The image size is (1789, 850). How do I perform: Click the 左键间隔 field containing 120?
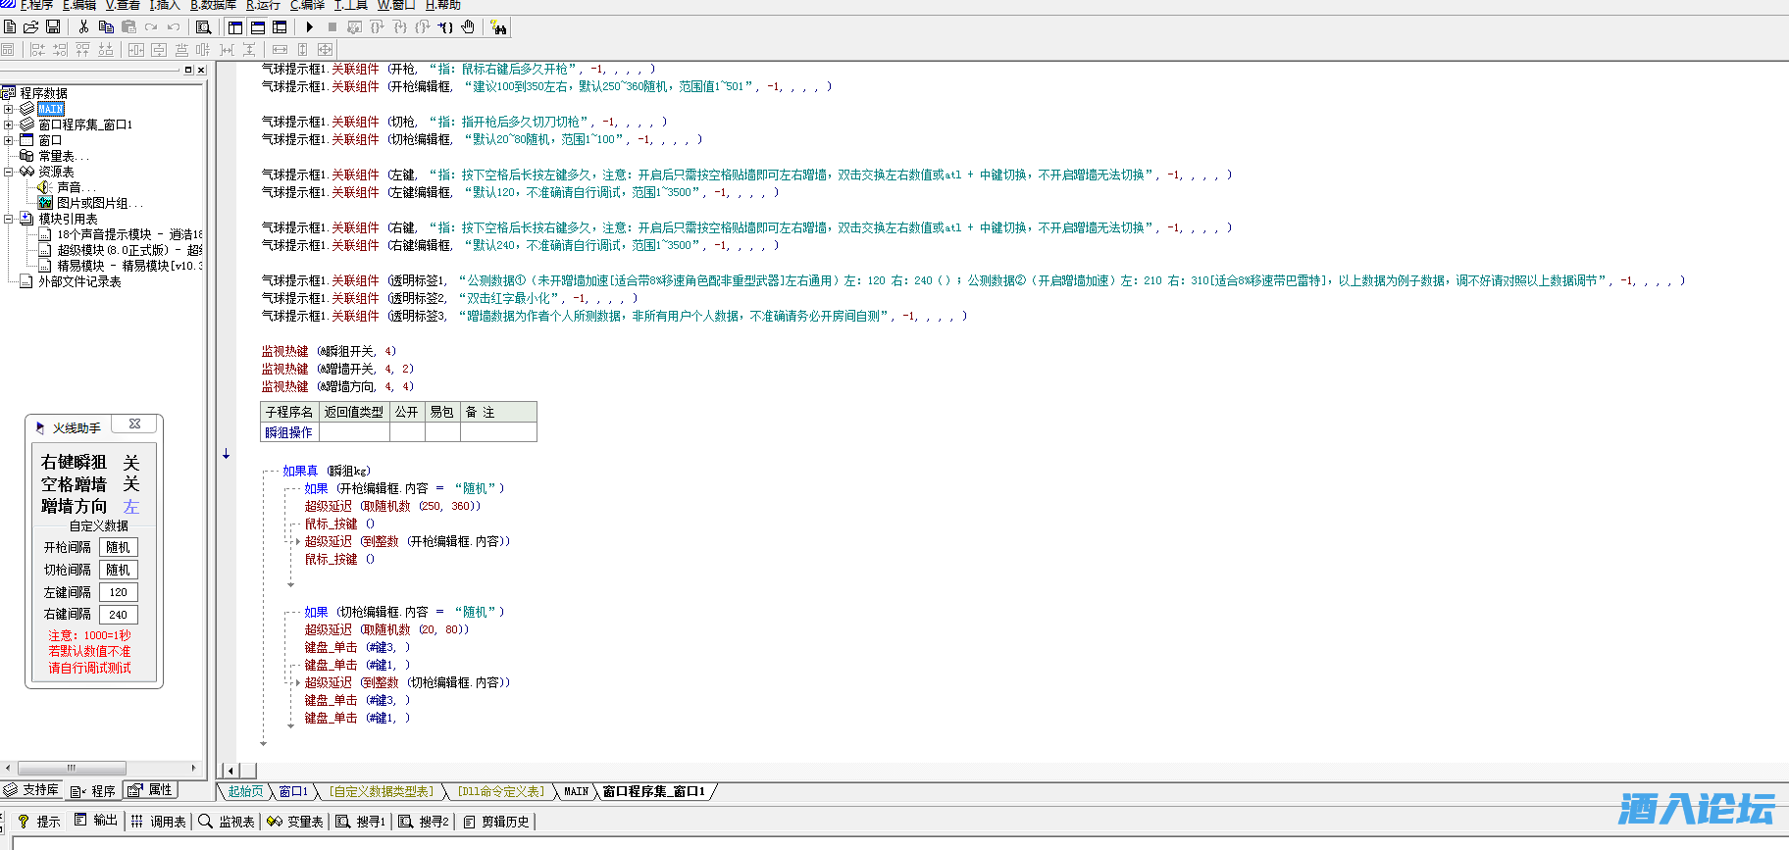coord(119,592)
